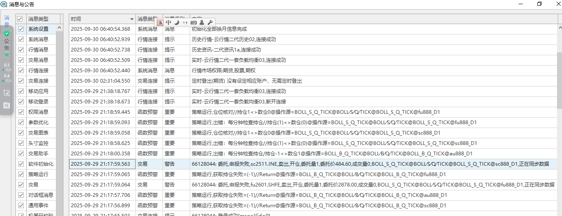Screen dimensions: 562x216
Task: Select the 交易连接 message type item
Action: pos(38,81)
